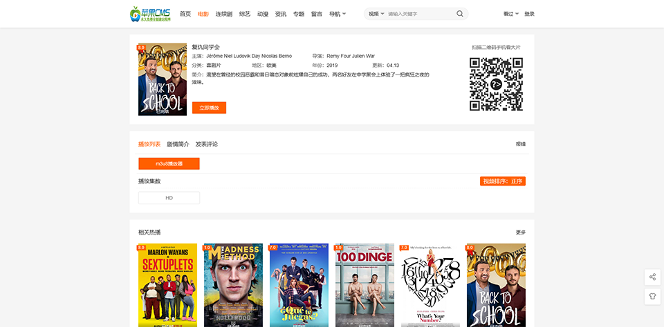Toggle 视频排序：正序 sort order
Viewport: 664px width, 327px height.
click(503, 181)
